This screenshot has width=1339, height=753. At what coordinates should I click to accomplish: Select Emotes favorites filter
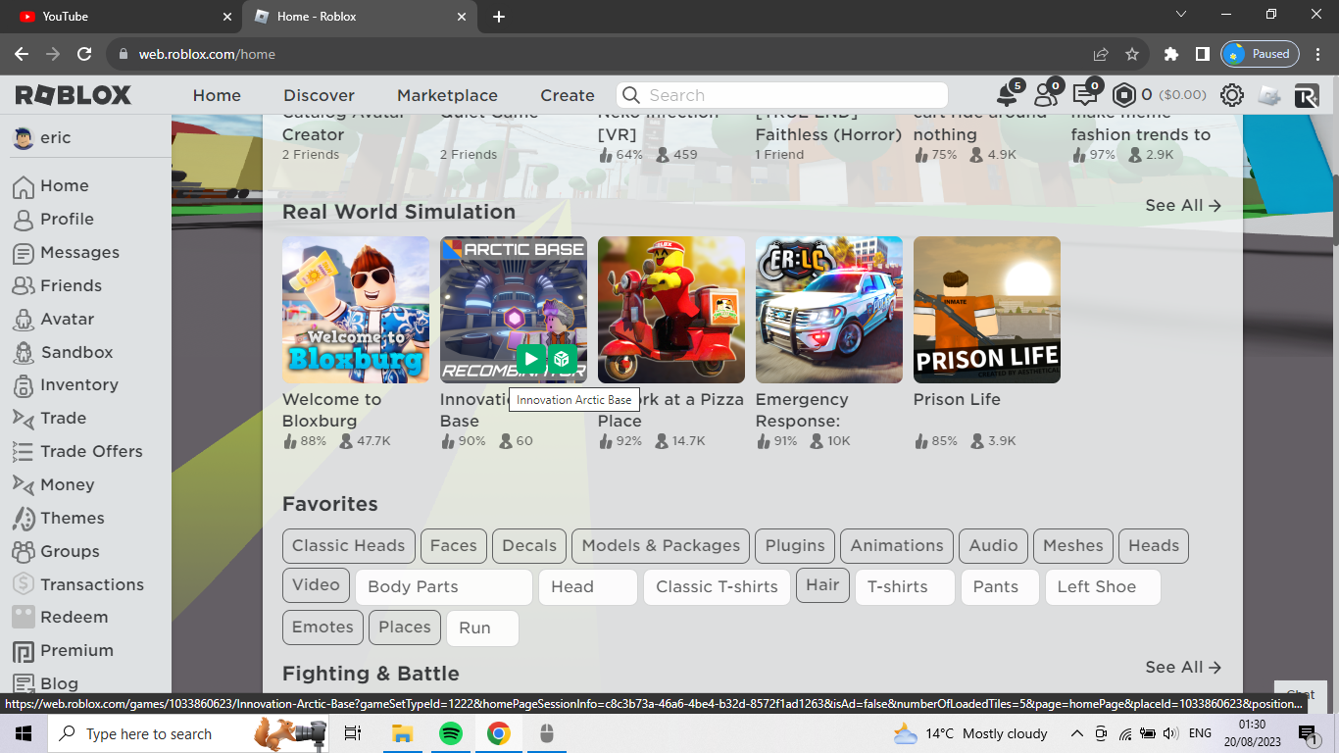click(x=322, y=627)
